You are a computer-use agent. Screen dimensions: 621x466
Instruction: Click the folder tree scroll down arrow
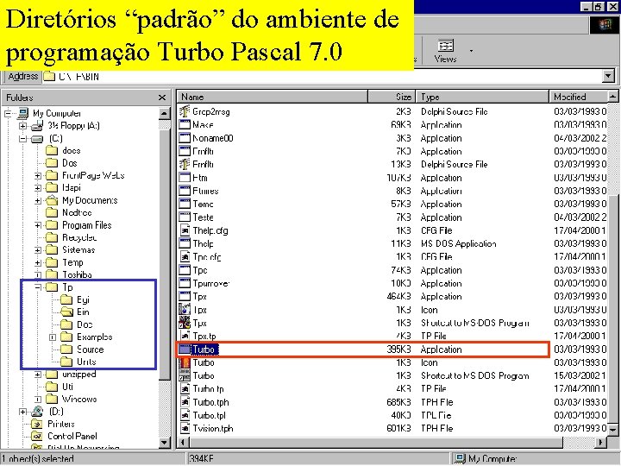165,443
